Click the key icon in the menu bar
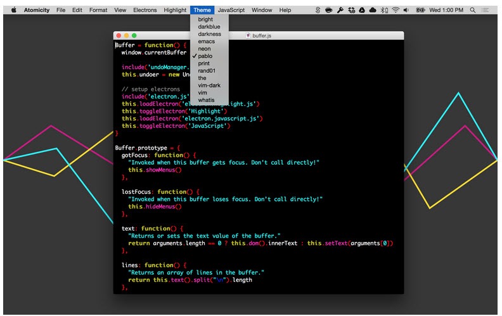This screenshot has width=502, height=316. (x=340, y=10)
